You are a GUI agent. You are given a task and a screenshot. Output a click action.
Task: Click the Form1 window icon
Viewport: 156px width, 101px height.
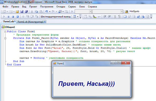[55, 64]
